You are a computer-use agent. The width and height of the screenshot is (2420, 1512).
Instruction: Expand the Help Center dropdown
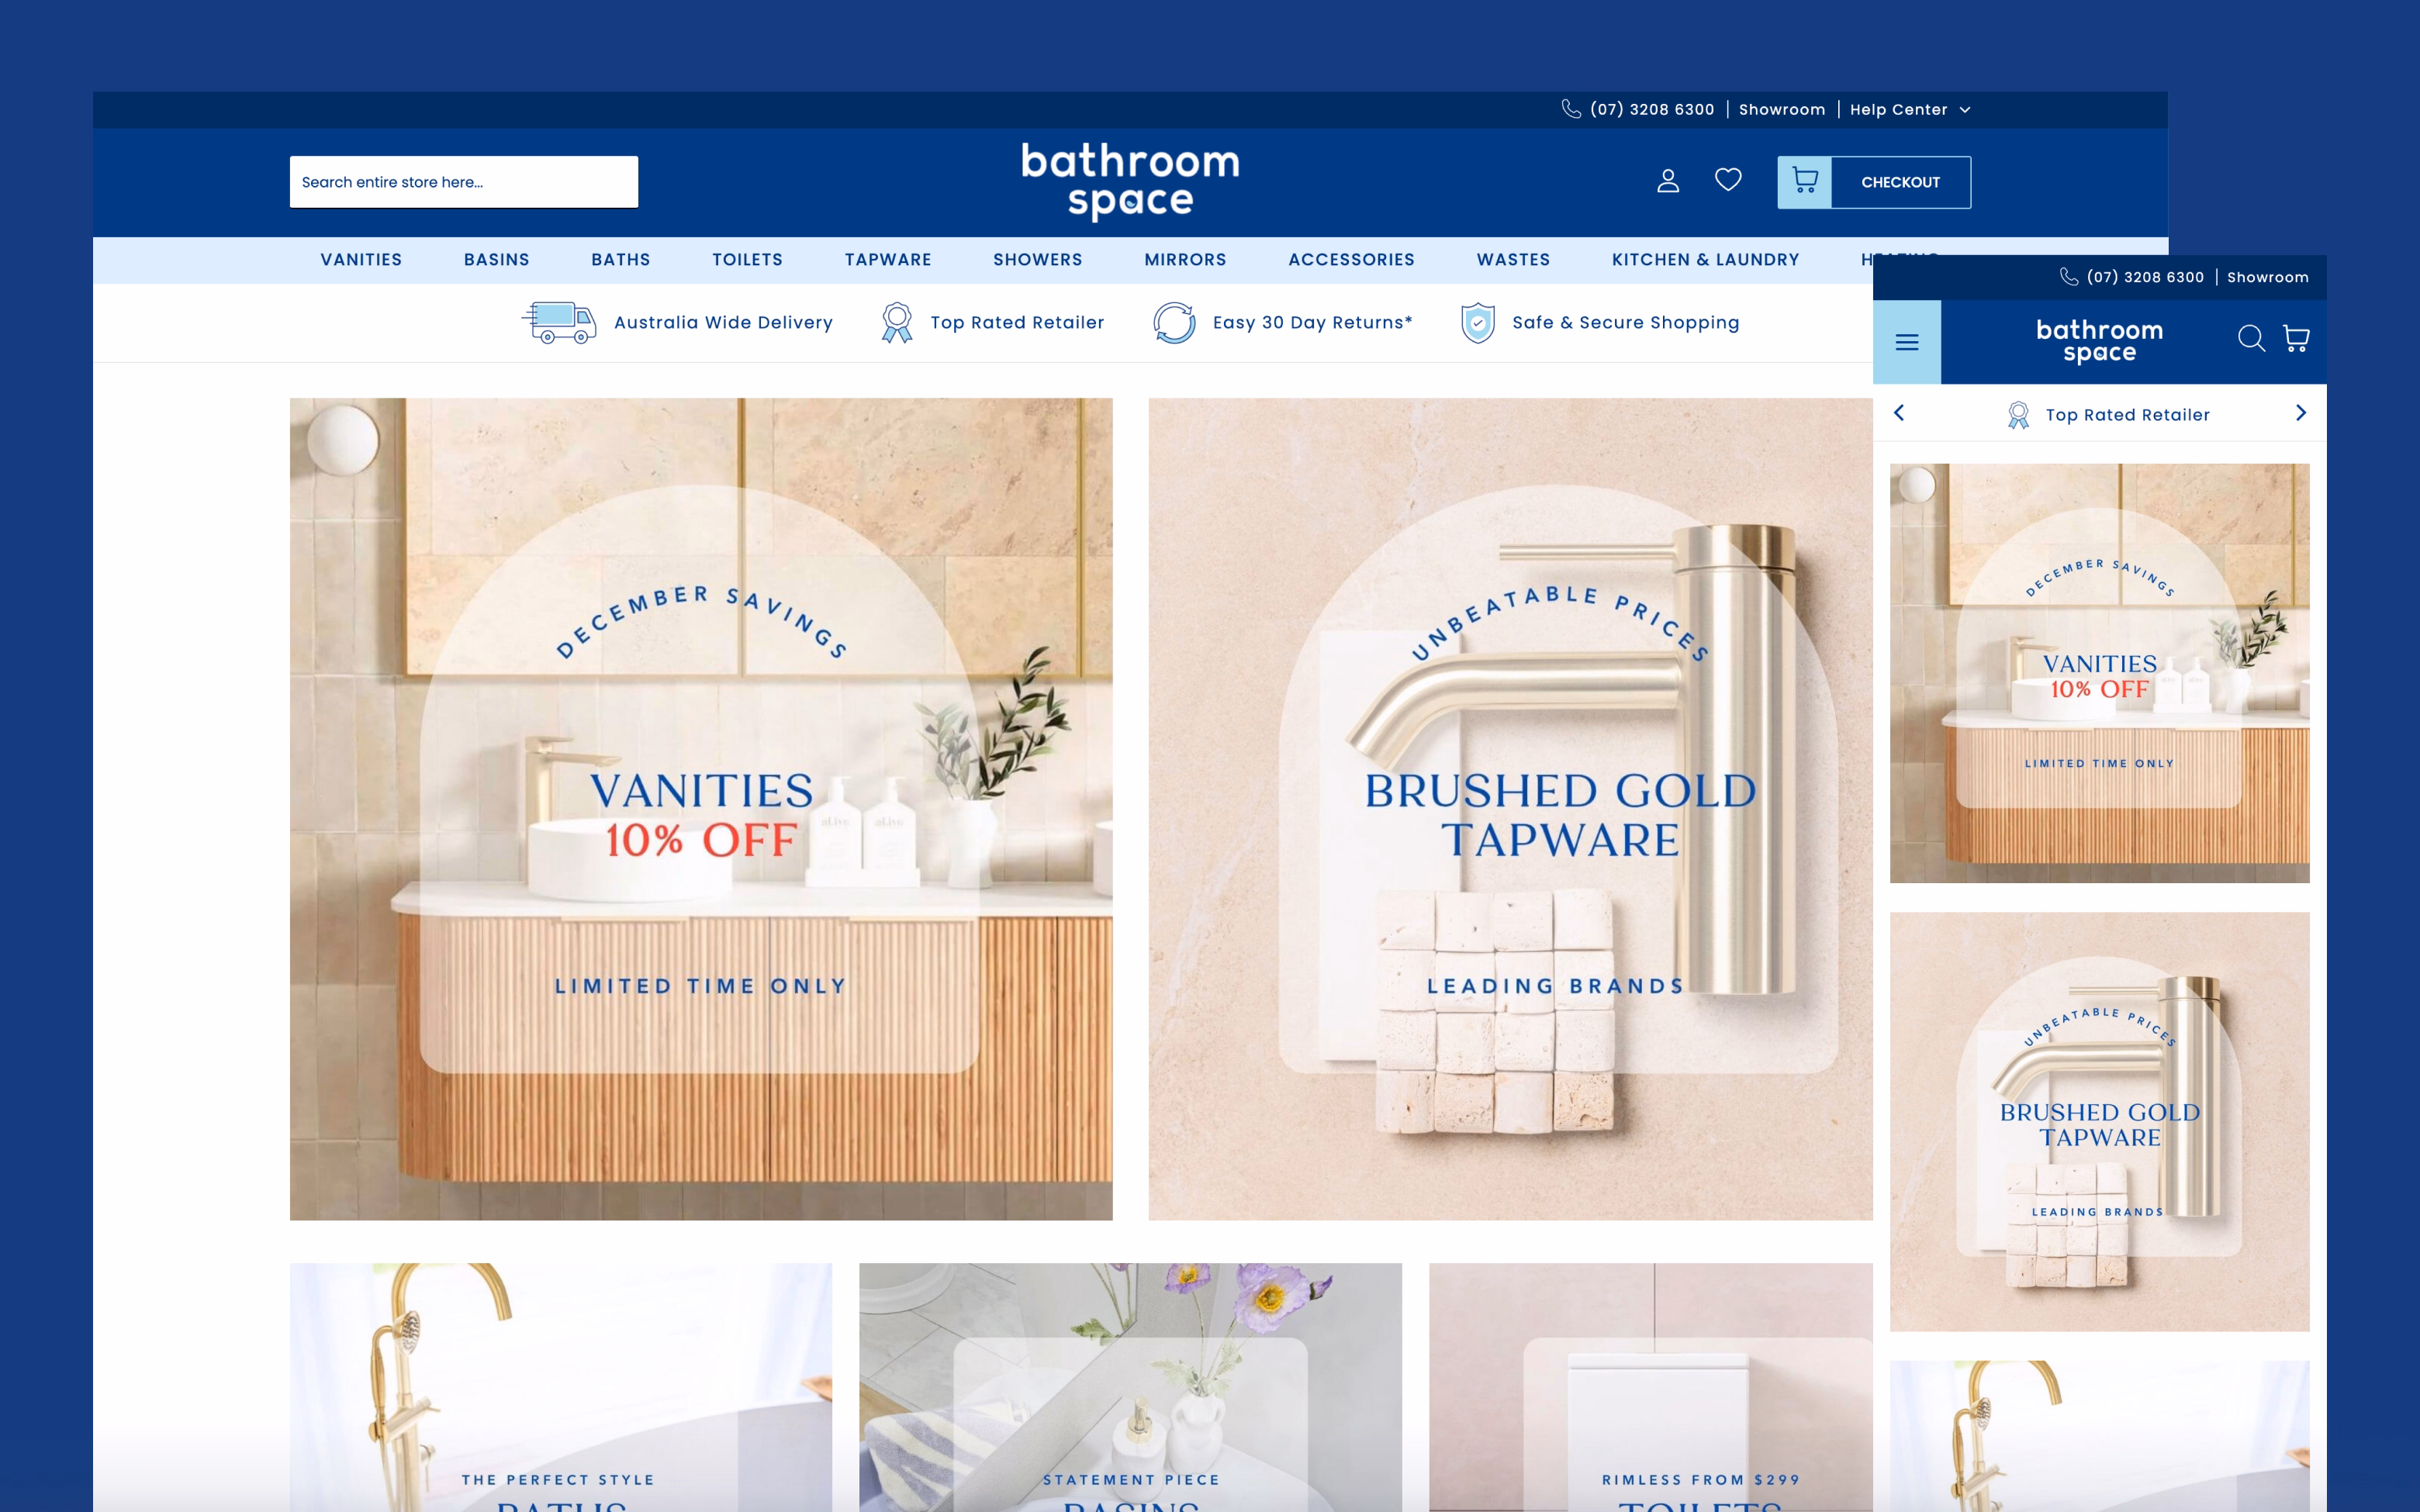tap(1909, 110)
